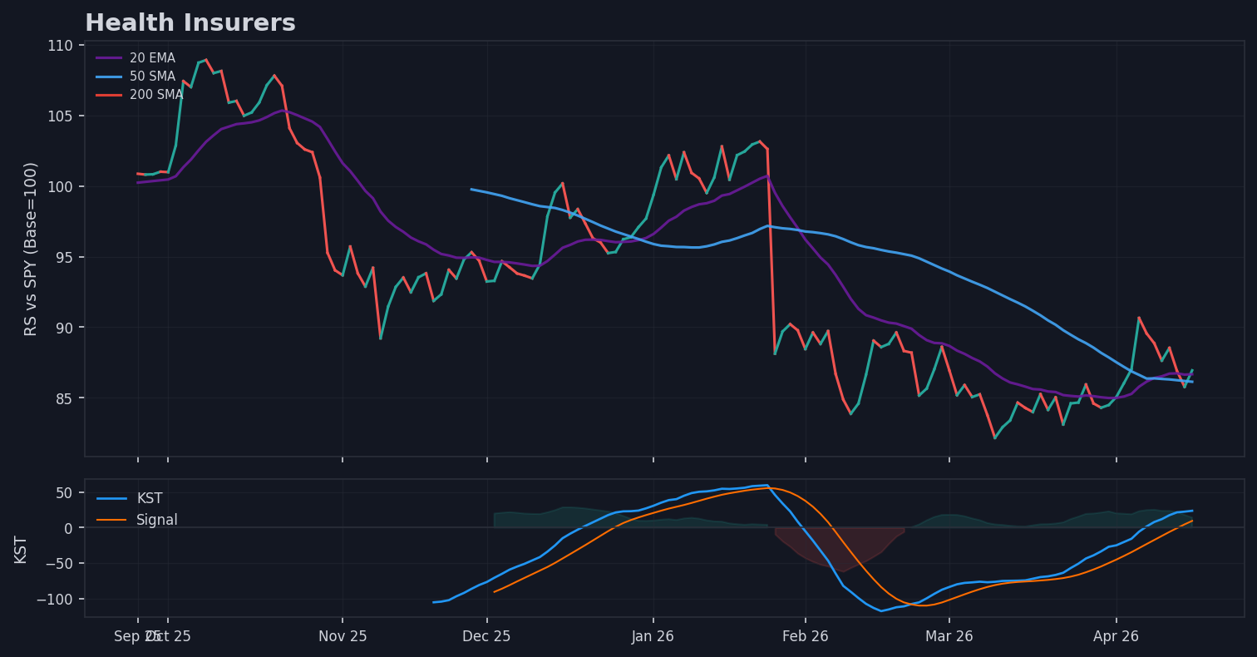Screen dimensions: 1257x657
Task: Click the "Mar 26" date label
Action: (x=949, y=637)
